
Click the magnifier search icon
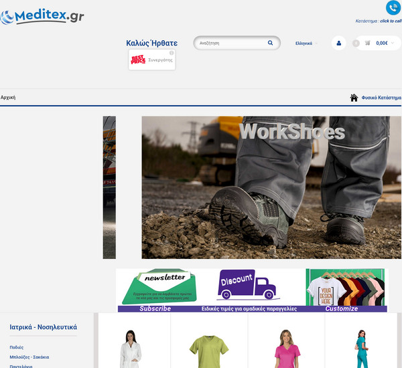(x=270, y=43)
